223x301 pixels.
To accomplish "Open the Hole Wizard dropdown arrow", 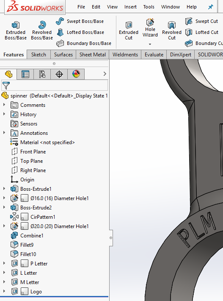I will click(x=150, y=44).
